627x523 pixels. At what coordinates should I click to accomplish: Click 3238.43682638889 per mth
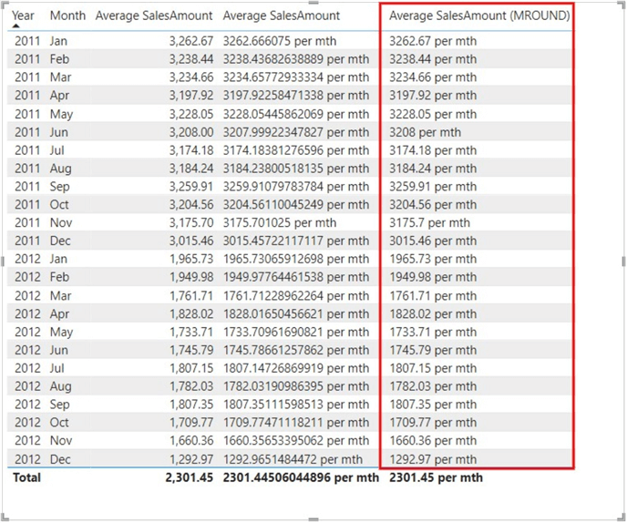click(x=296, y=59)
